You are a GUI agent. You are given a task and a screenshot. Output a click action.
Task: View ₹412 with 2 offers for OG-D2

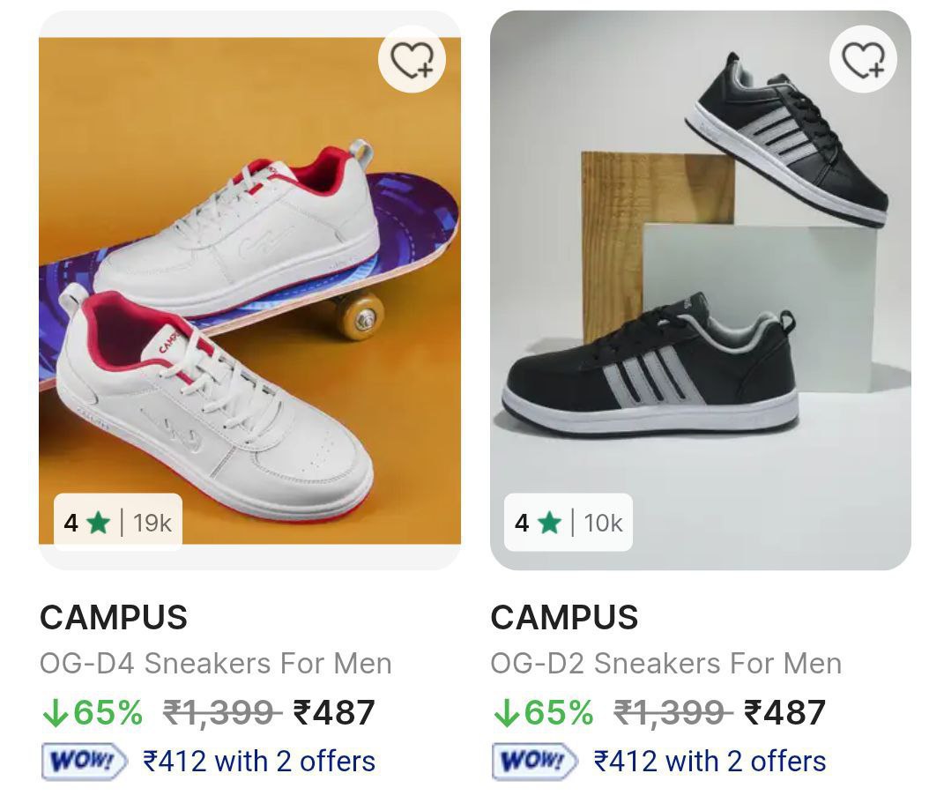pyautogui.click(x=710, y=762)
